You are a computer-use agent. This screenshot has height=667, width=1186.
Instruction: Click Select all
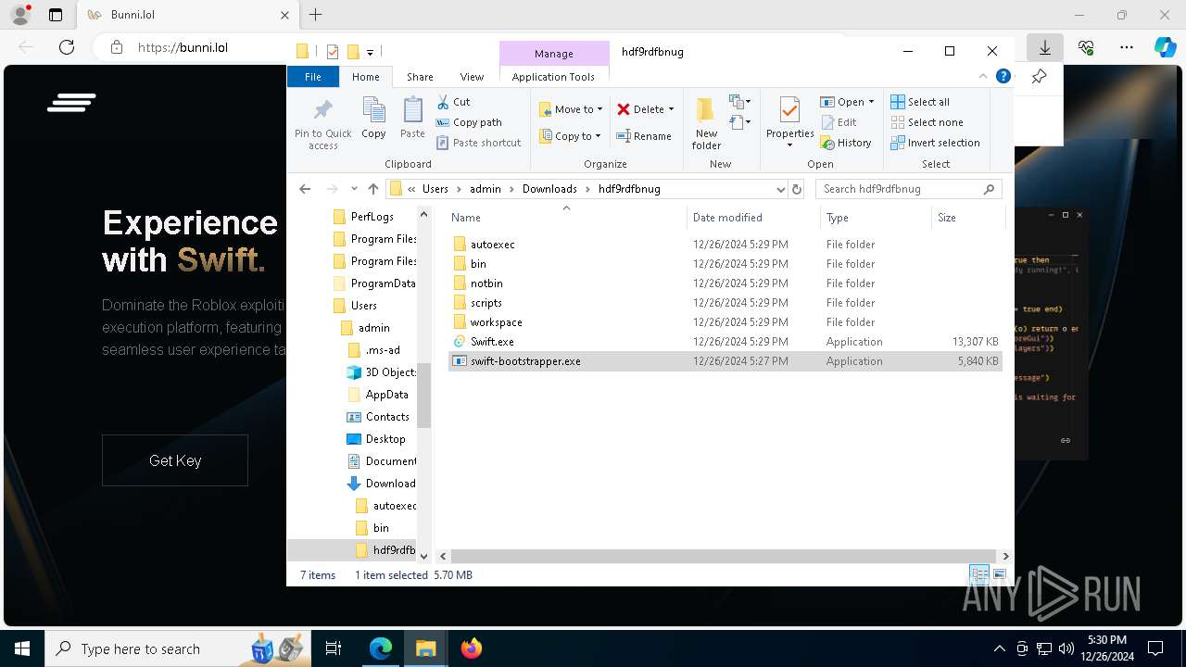pos(920,102)
